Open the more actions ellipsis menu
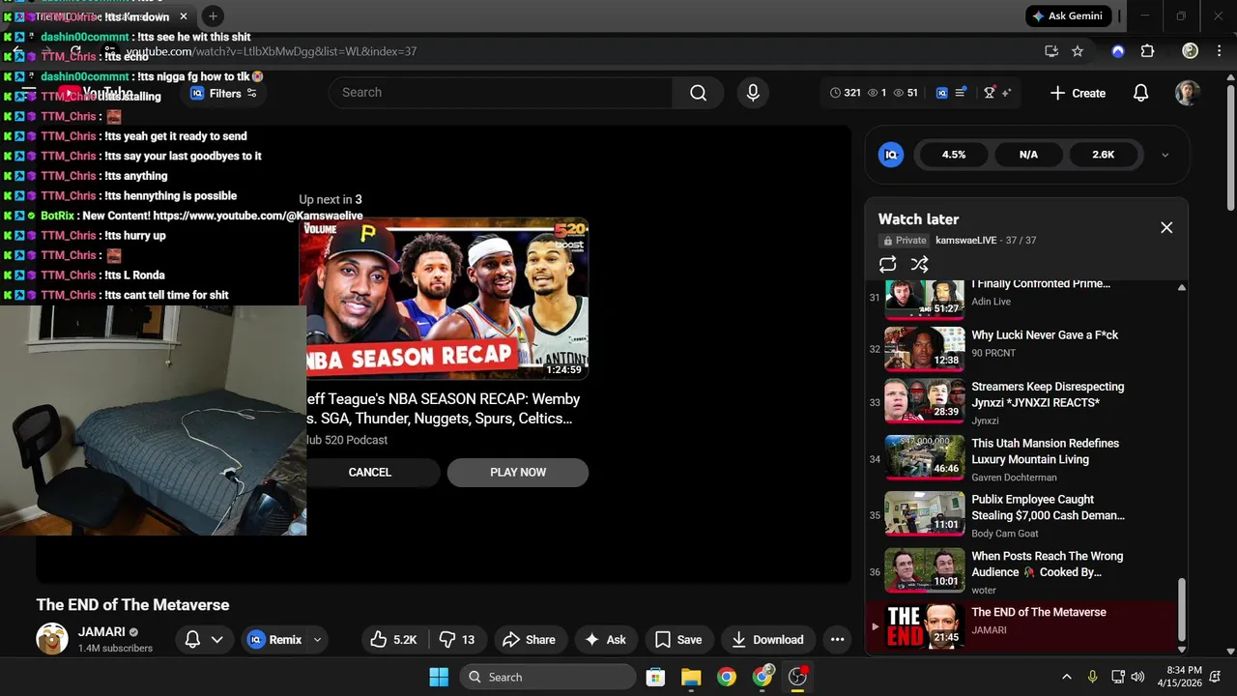 pos(838,639)
